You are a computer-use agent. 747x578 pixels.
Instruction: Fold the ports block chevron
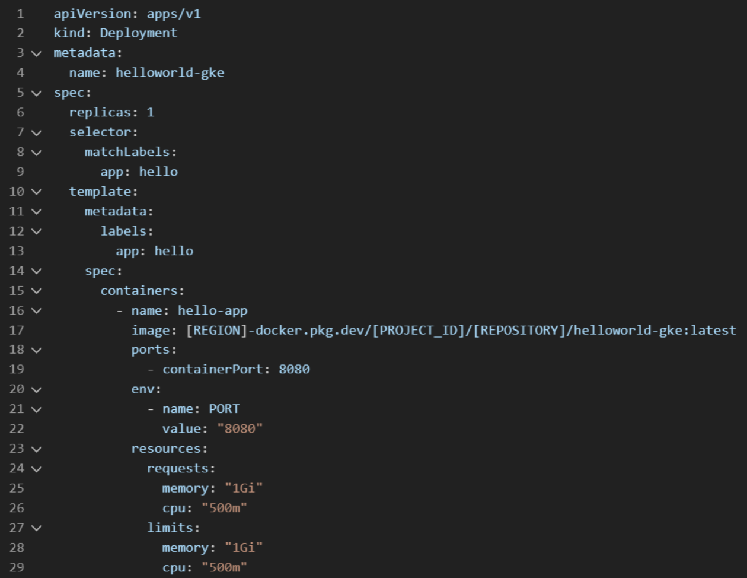pyautogui.click(x=37, y=351)
